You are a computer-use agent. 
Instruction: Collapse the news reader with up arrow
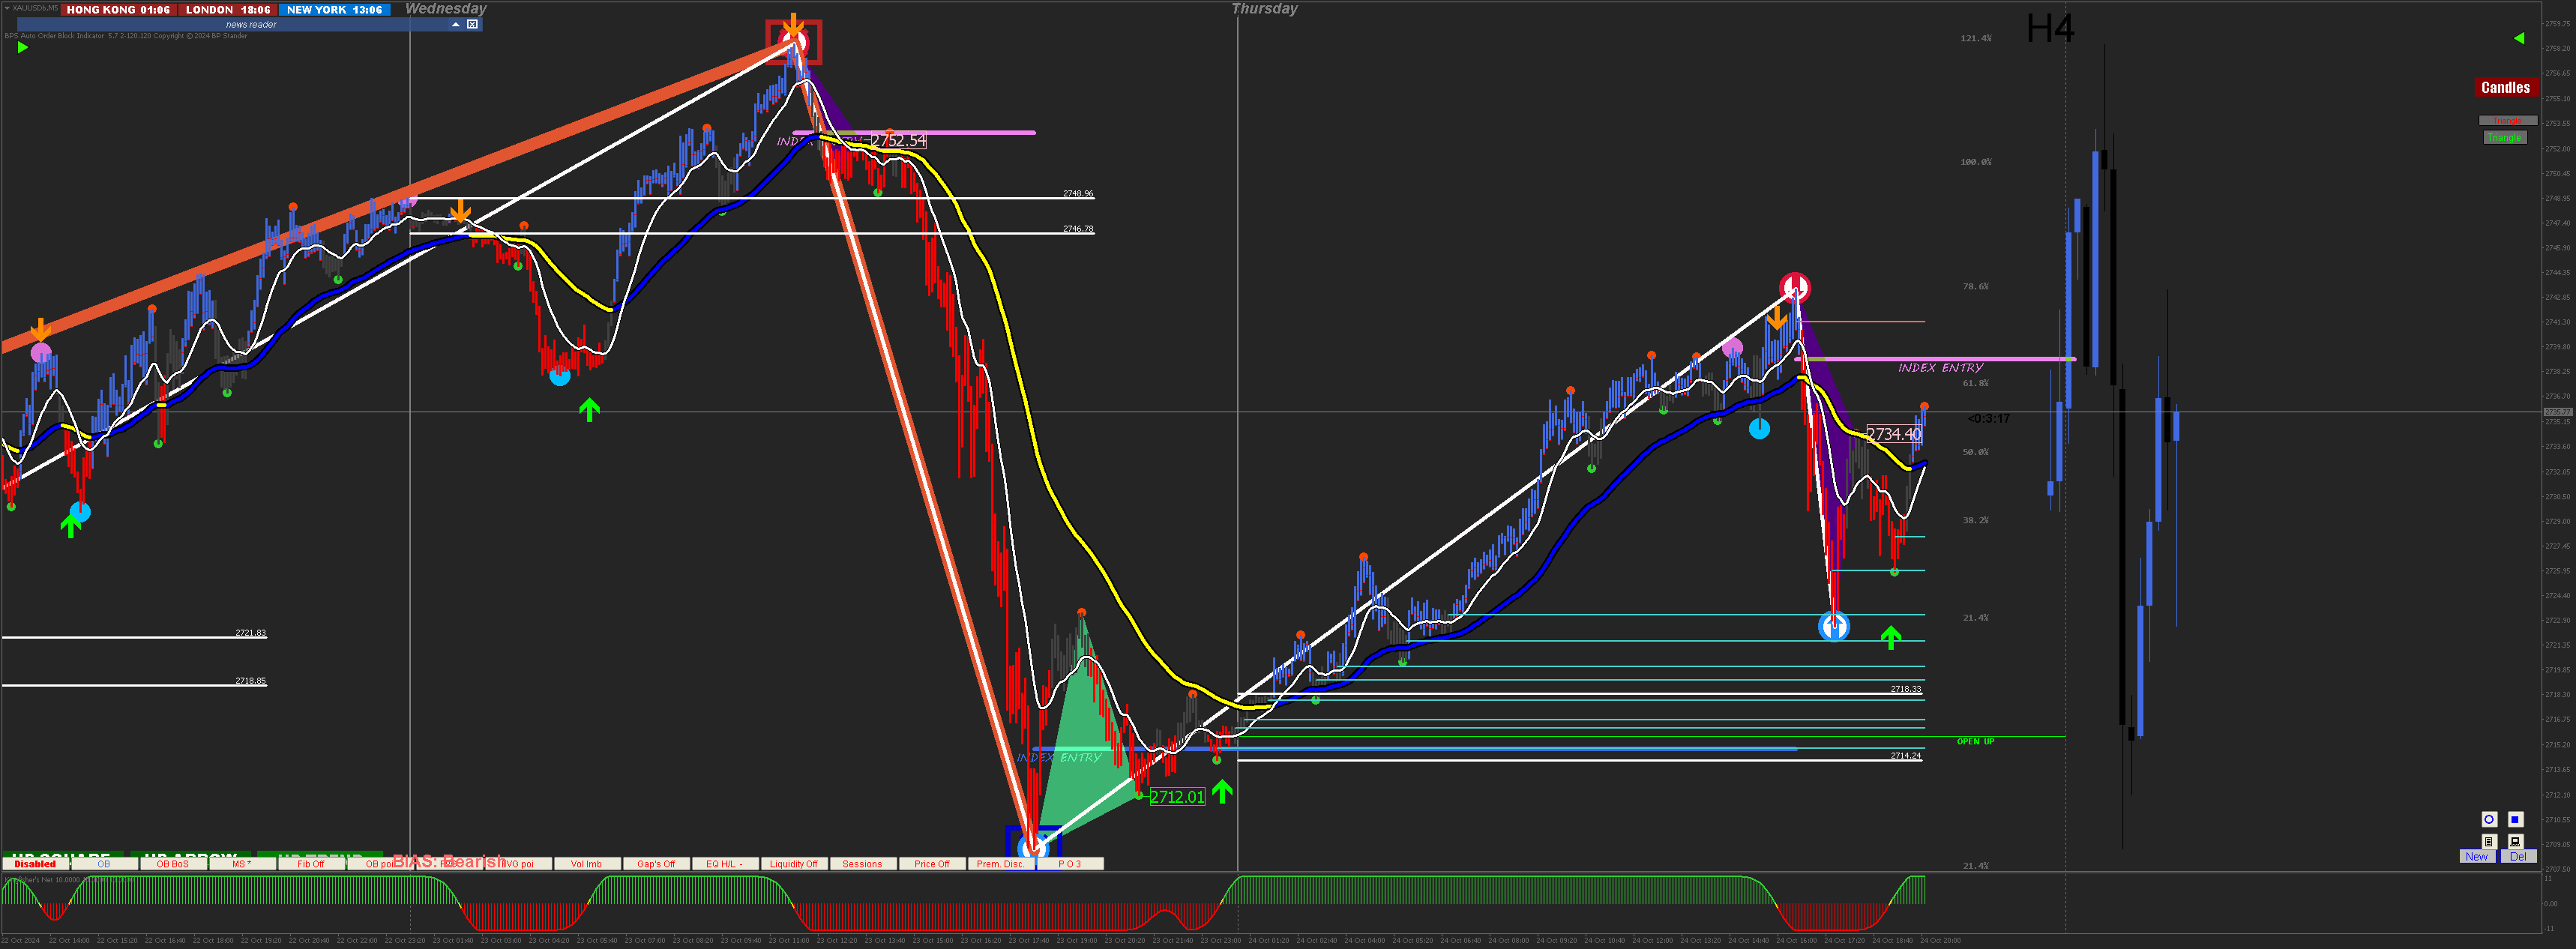coord(456,24)
